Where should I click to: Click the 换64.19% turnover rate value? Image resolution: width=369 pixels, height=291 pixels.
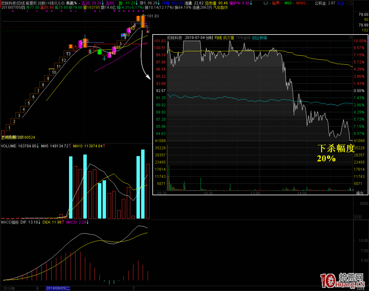pos(183,8)
